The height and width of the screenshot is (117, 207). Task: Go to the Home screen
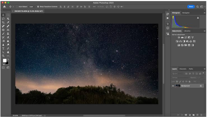coord(4,7)
